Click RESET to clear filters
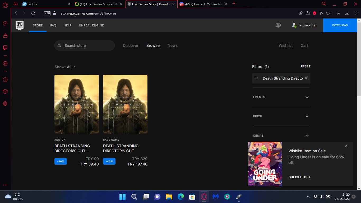Screen dimensions: 361x203 pyautogui.click(x=306, y=66)
